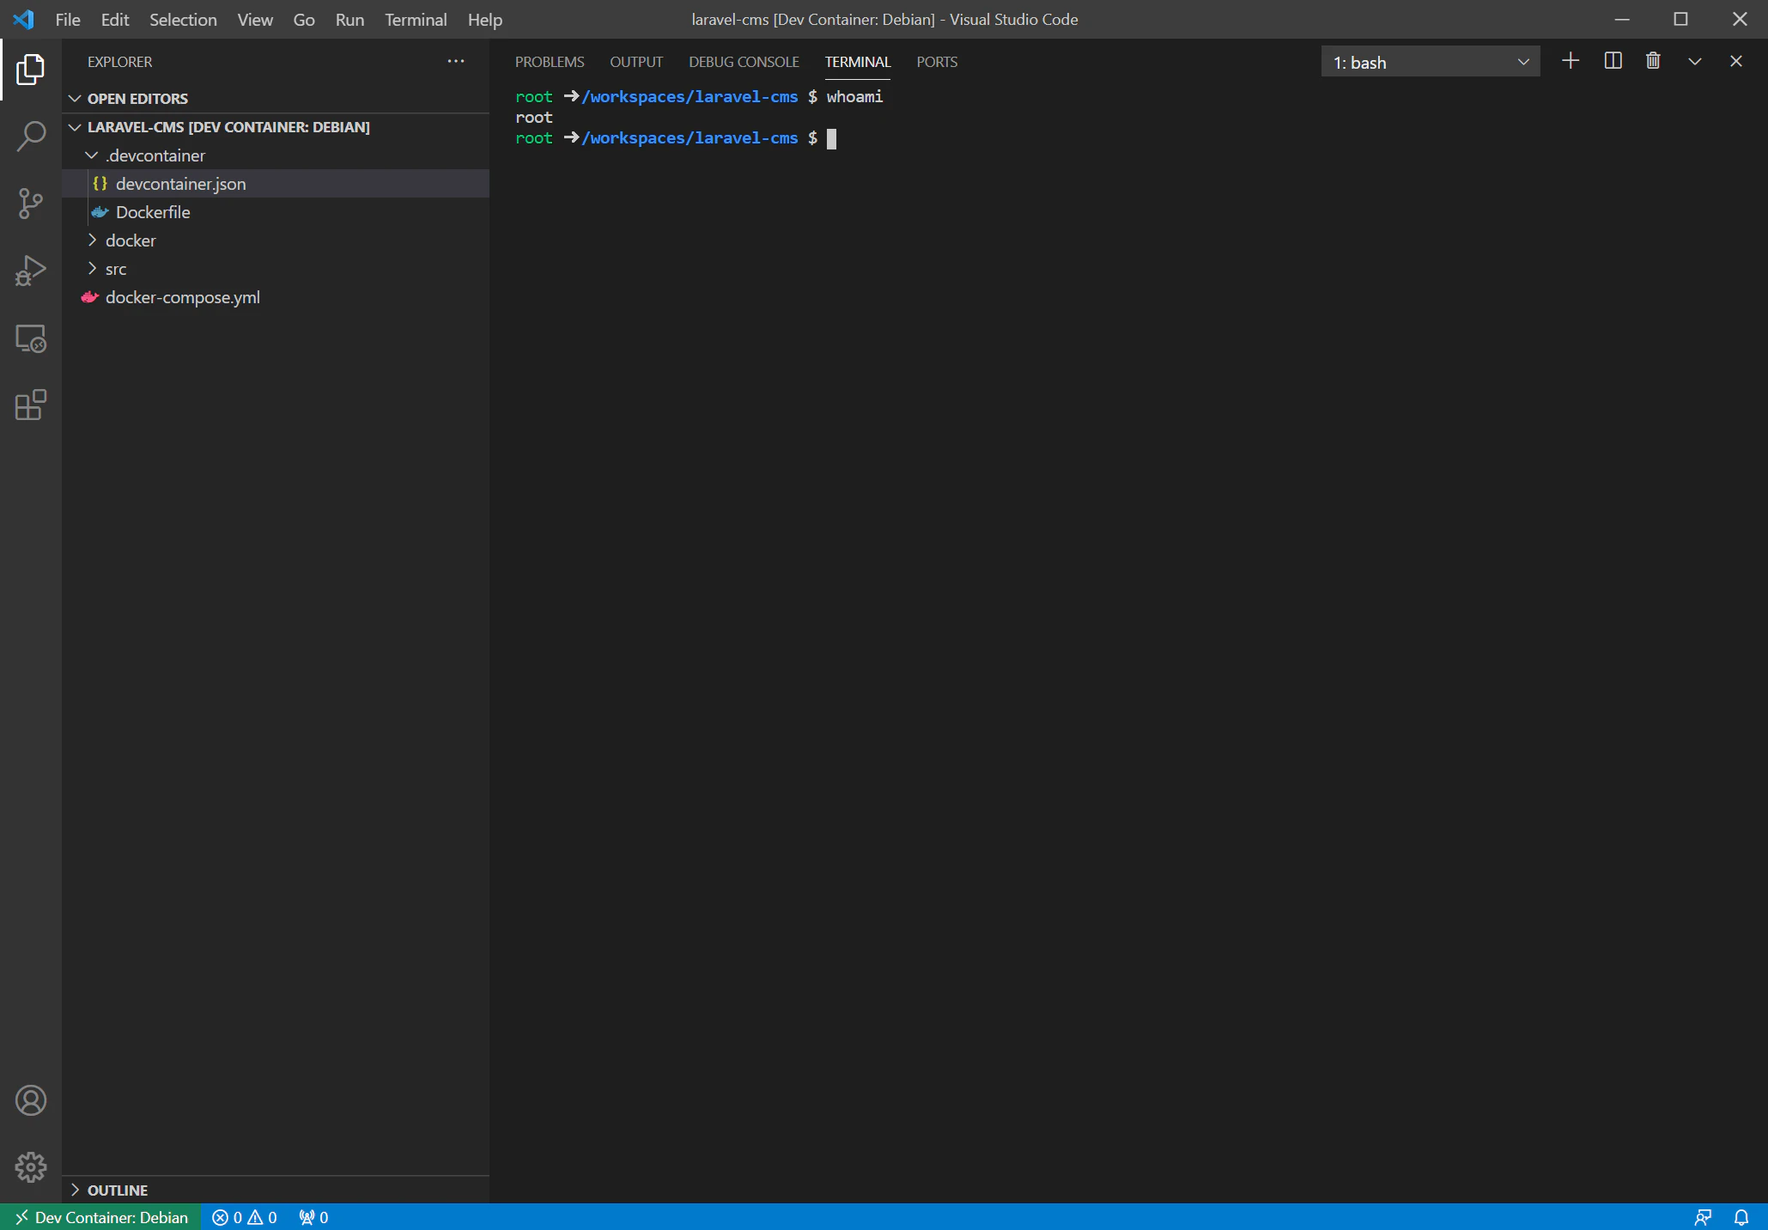
Task: Open the Run and Debug view icon
Action: 31,271
